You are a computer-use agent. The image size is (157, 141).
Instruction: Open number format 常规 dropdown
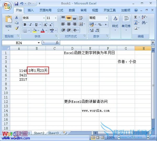pos(106,18)
